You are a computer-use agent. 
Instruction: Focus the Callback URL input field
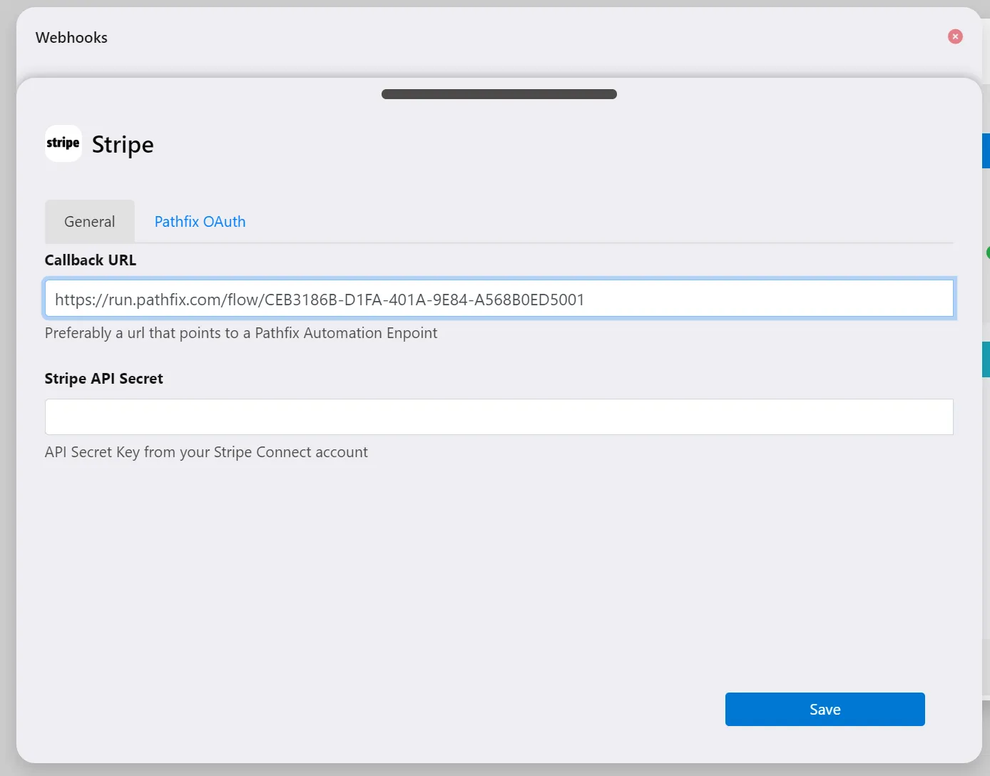[499, 298]
